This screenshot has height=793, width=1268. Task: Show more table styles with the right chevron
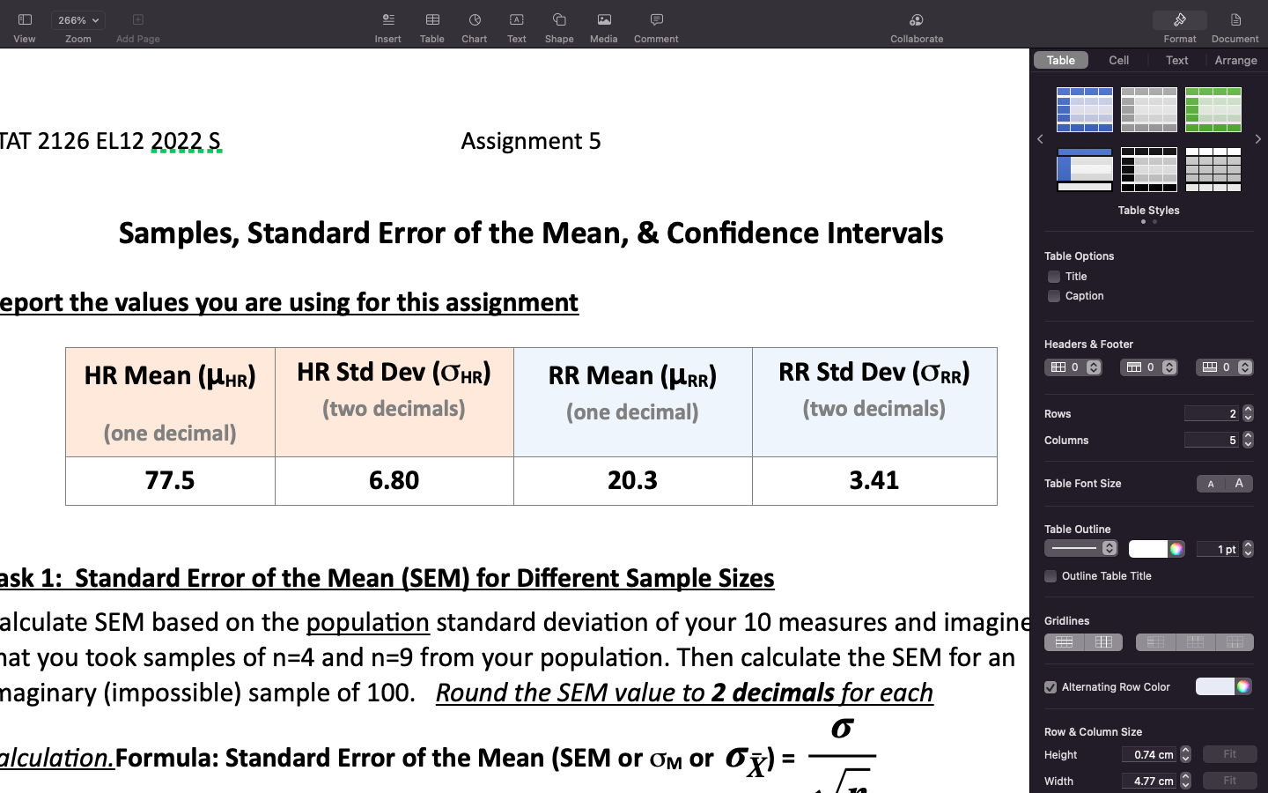click(1257, 138)
